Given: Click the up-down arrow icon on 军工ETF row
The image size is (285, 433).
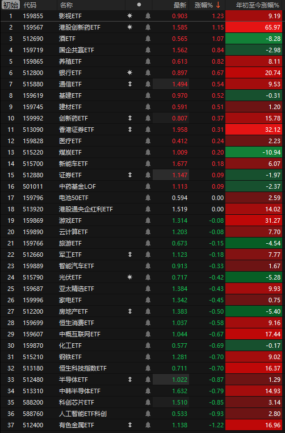Looking at the screenshot, I should click(130, 255).
